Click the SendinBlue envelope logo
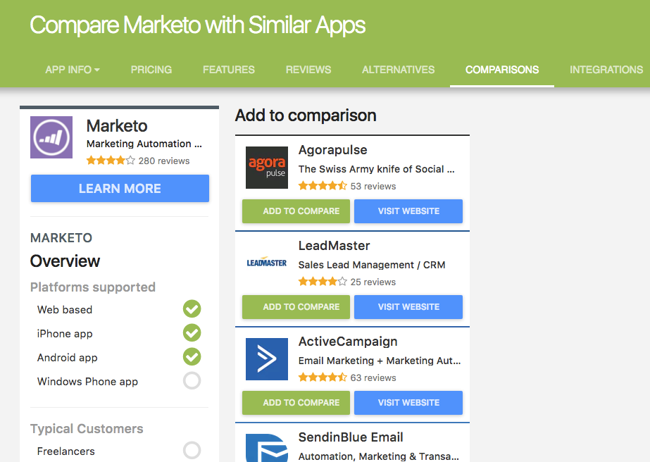Image resolution: width=650 pixels, height=462 pixels. coord(267,448)
